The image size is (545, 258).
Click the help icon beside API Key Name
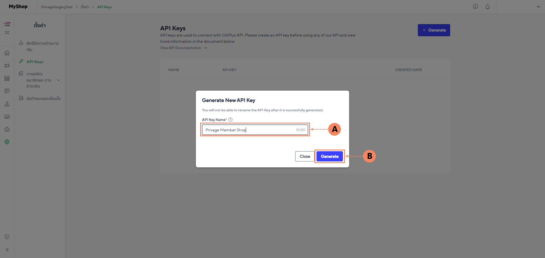pos(230,120)
